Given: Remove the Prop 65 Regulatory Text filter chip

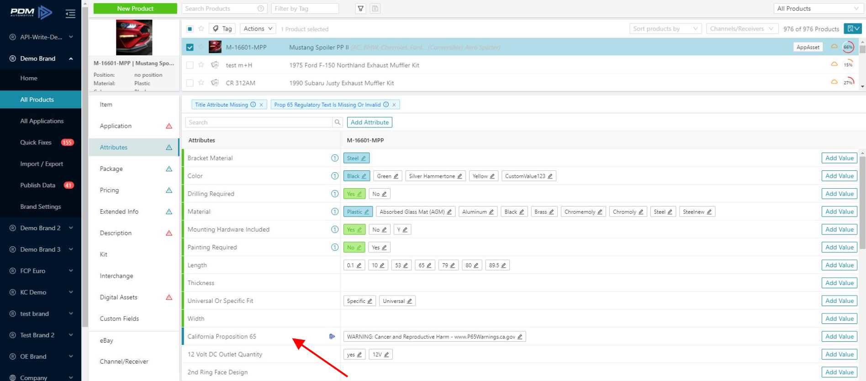Looking at the screenshot, I should pyautogui.click(x=394, y=105).
